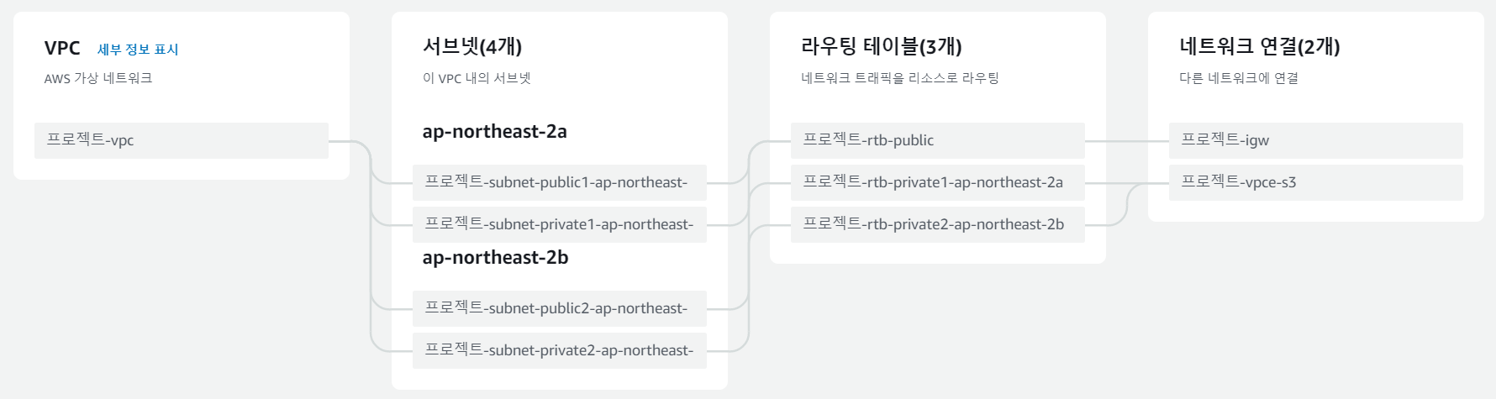Select subnet-public2-ap-northeast subnet item

[x=559, y=308]
